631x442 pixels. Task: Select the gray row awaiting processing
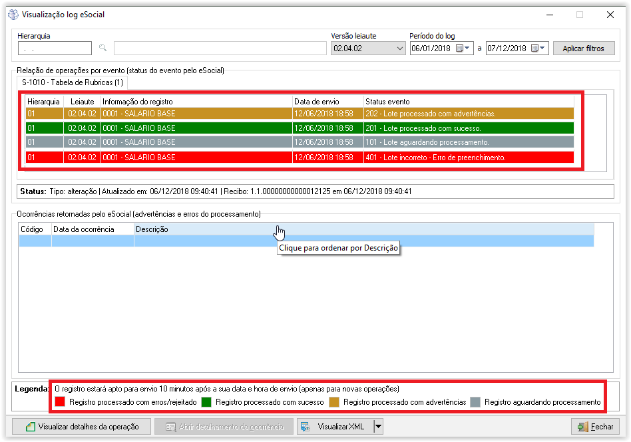[300, 142]
